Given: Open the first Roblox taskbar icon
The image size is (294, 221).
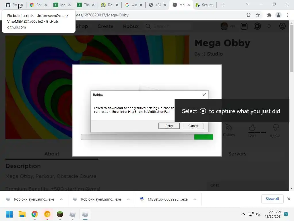Looking at the screenshot, I should (x=73, y=214).
